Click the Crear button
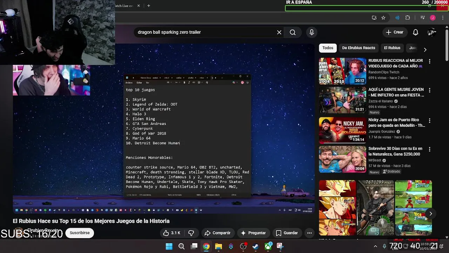 [395, 32]
